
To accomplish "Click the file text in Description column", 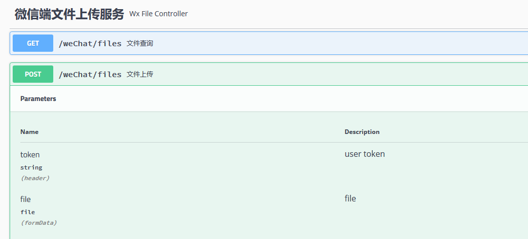I will pyautogui.click(x=350, y=199).
